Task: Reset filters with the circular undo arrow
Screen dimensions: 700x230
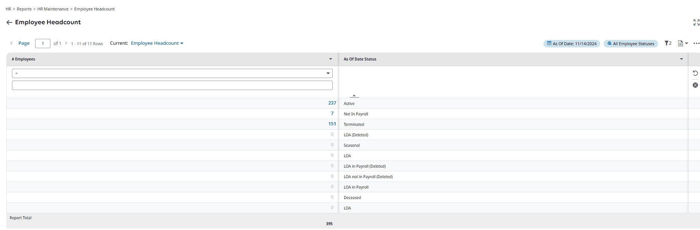Action: click(x=695, y=73)
